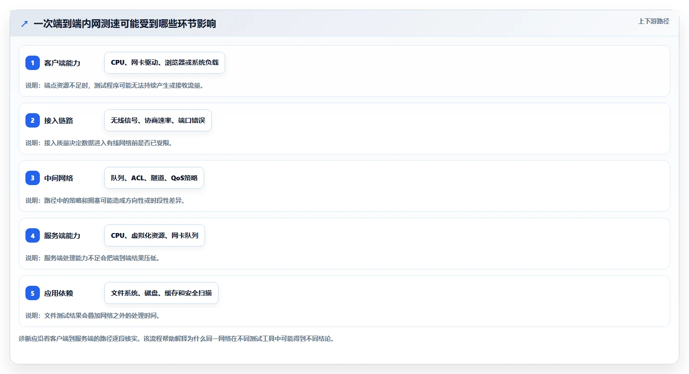The height and width of the screenshot is (374, 689).
Task: Click the chip CPU、网卡驱动、浏览器或系统负载
Action: tap(165, 63)
